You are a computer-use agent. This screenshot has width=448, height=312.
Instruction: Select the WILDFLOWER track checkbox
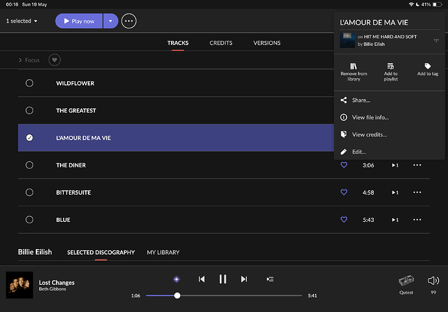pos(29,83)
